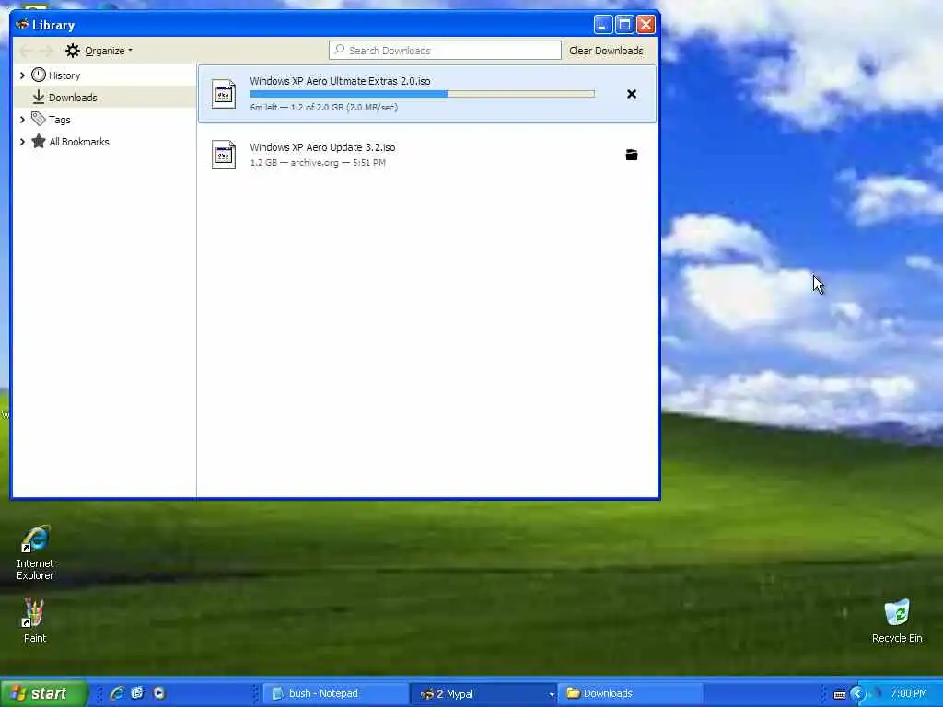Switch to Downloads folder taskbar button
Screen dimensions: 943x707
(x=630, y=693)
